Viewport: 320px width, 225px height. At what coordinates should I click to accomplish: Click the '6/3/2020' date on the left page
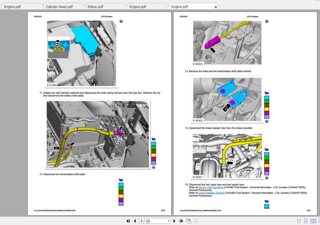click(38, 17)
